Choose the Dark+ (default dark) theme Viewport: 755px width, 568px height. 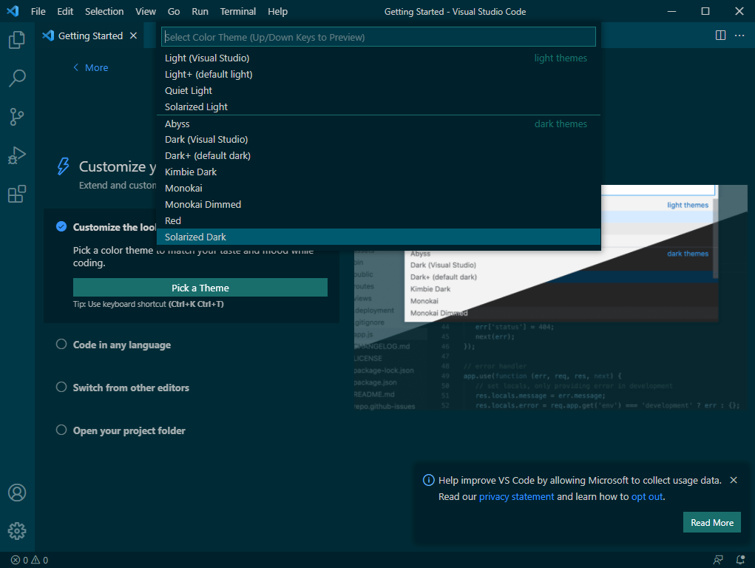(379, 155)
